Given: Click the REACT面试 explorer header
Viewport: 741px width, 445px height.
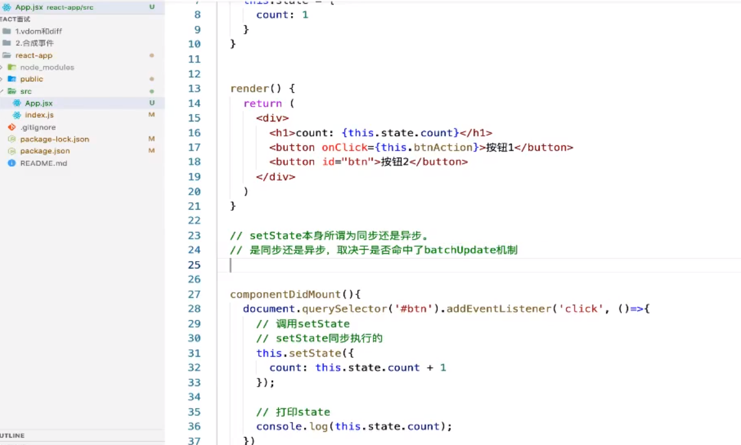Looking at the screenshot, I should click(x=13, y=19).
